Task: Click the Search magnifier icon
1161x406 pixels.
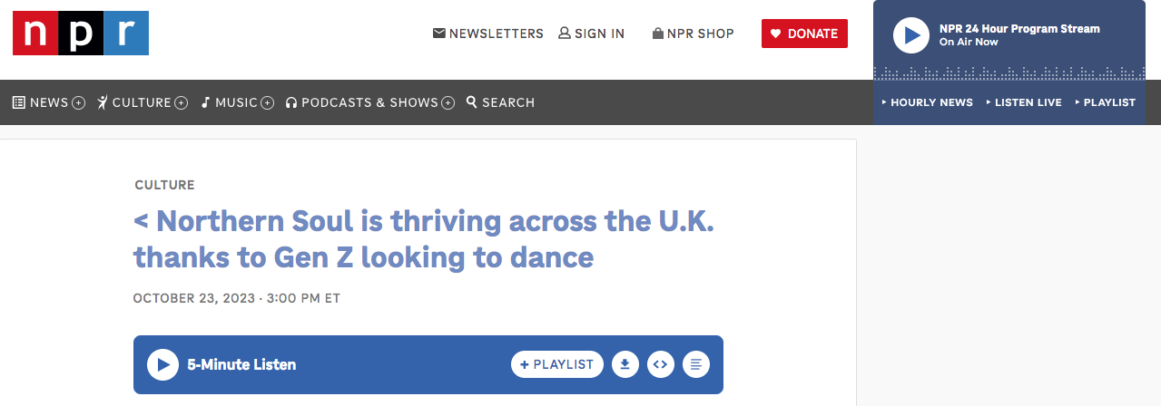Action: [x=472, y=102]
